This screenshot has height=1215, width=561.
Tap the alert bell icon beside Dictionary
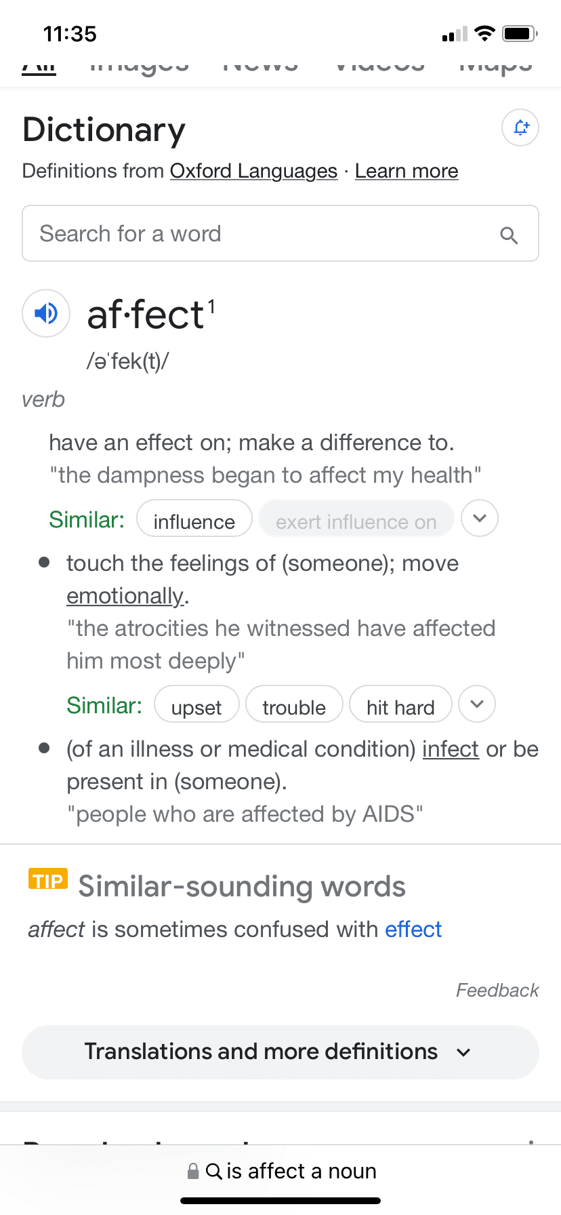(x=520, y=127)
